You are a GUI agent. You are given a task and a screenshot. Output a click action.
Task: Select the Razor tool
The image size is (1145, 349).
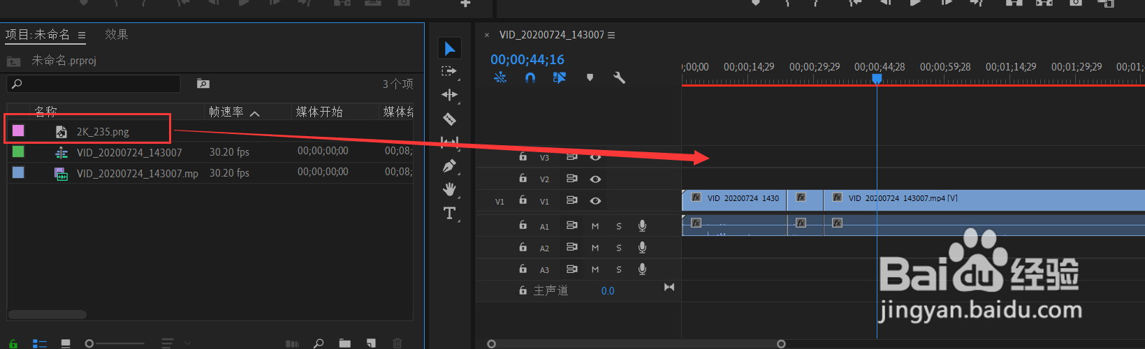pos(449,119)
